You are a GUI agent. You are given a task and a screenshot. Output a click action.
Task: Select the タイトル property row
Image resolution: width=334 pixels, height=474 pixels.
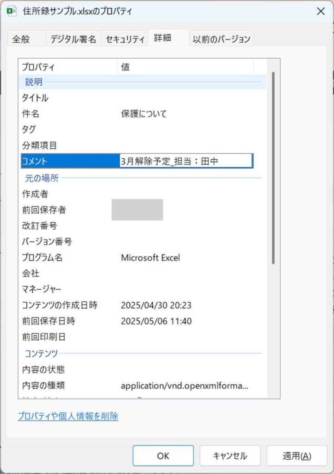coord(142,98)
